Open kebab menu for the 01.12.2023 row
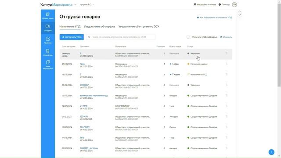The height and width of the screenshot is (158, 281). [x=227, y=117]
